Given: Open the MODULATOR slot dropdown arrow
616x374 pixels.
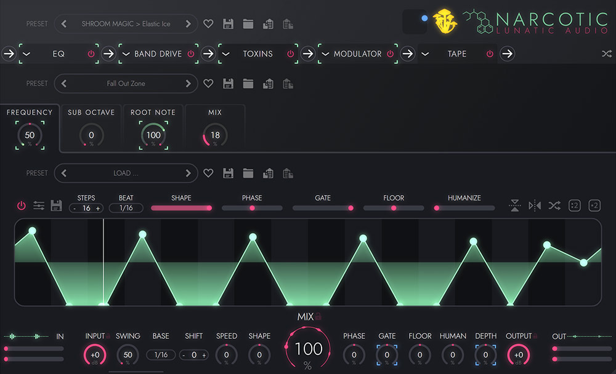Looking at the screenshot, I should [325, 54].
